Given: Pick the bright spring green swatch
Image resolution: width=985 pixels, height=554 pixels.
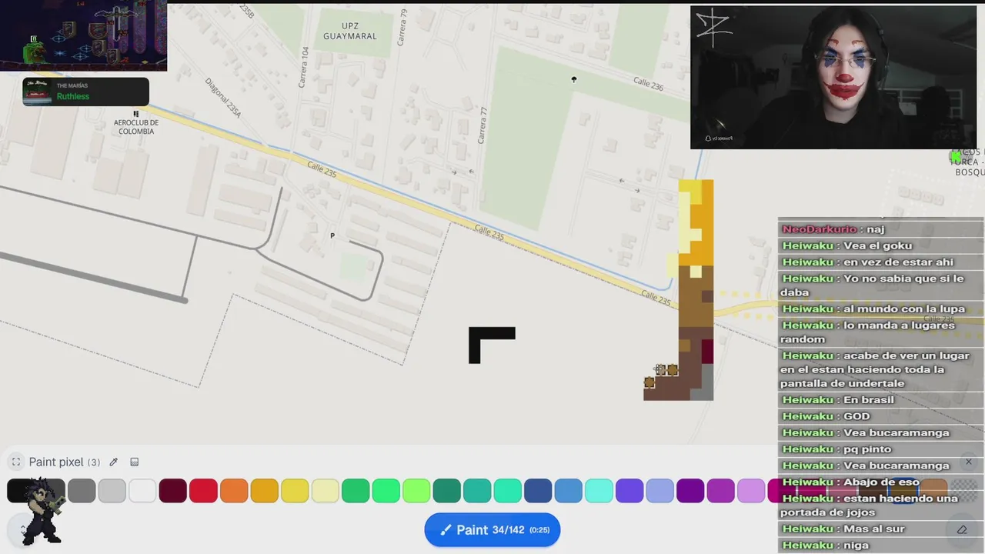Looking at the screenshot, I should click(x=386, y=491).
